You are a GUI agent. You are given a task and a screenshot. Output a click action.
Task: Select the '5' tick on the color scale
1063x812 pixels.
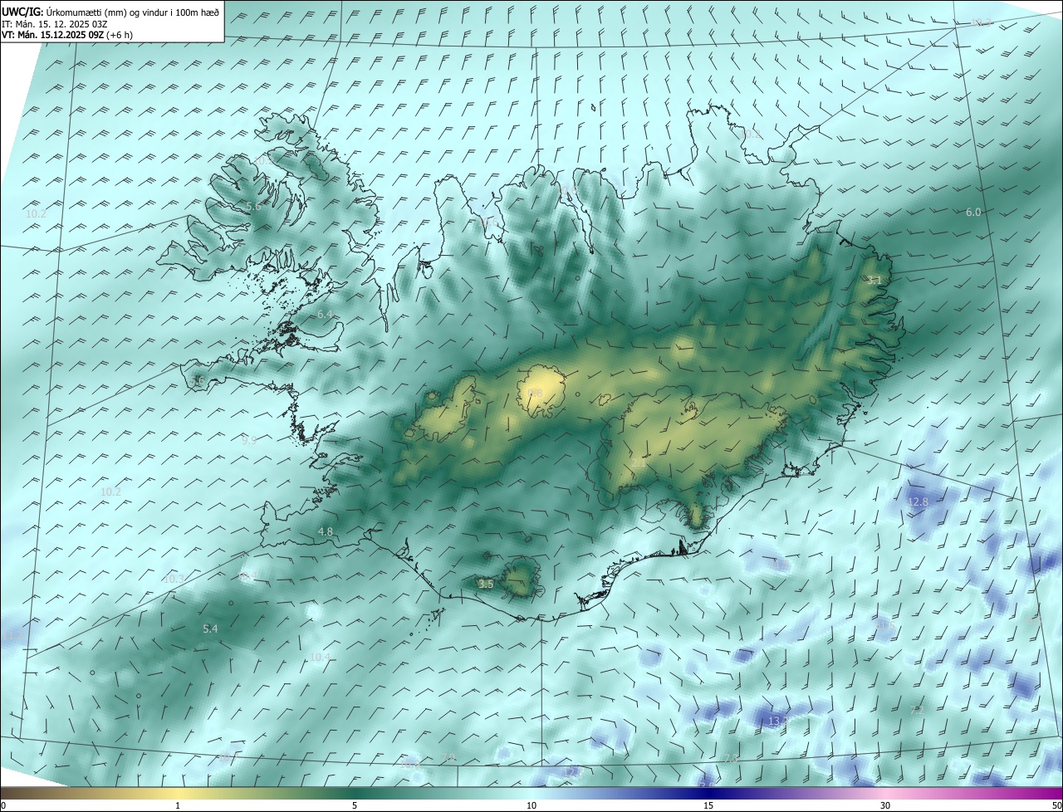click(355, 805)
